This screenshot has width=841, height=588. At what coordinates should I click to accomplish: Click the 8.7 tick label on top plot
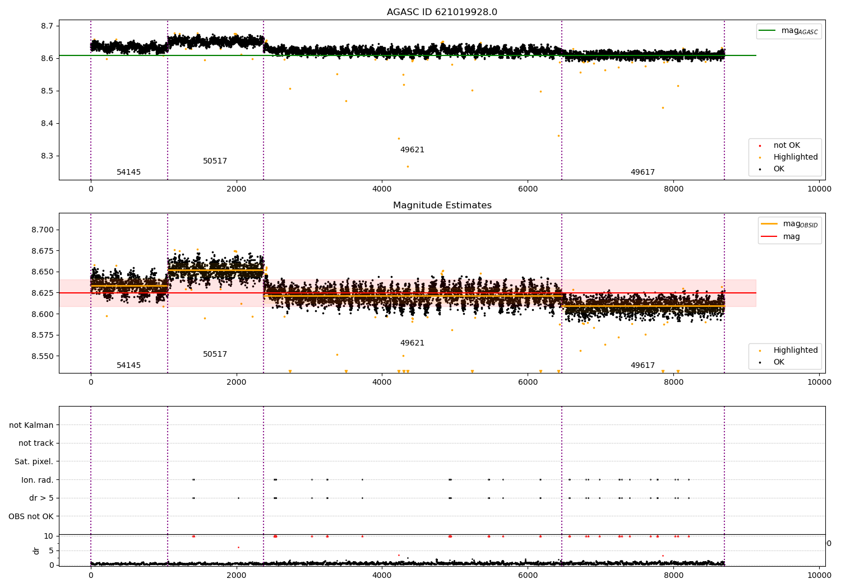pyautogui.click(x=47, y=26)
